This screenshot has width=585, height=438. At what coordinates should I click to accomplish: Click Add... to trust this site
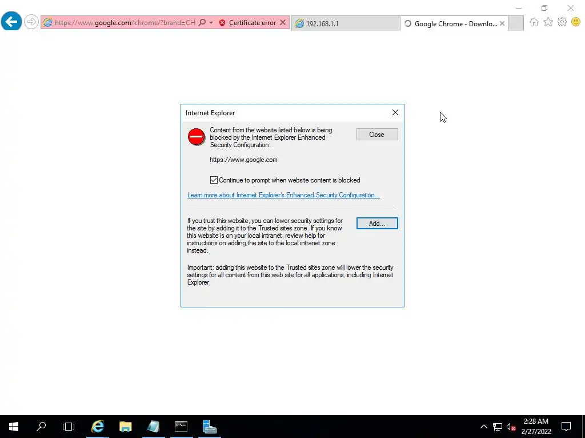[377, 224]
